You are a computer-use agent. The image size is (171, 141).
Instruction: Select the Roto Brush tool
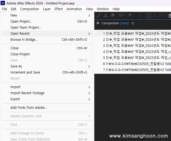pyautogui.click(x=122, y=15)
